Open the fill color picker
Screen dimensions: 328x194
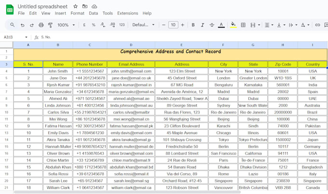coord(233,25)
